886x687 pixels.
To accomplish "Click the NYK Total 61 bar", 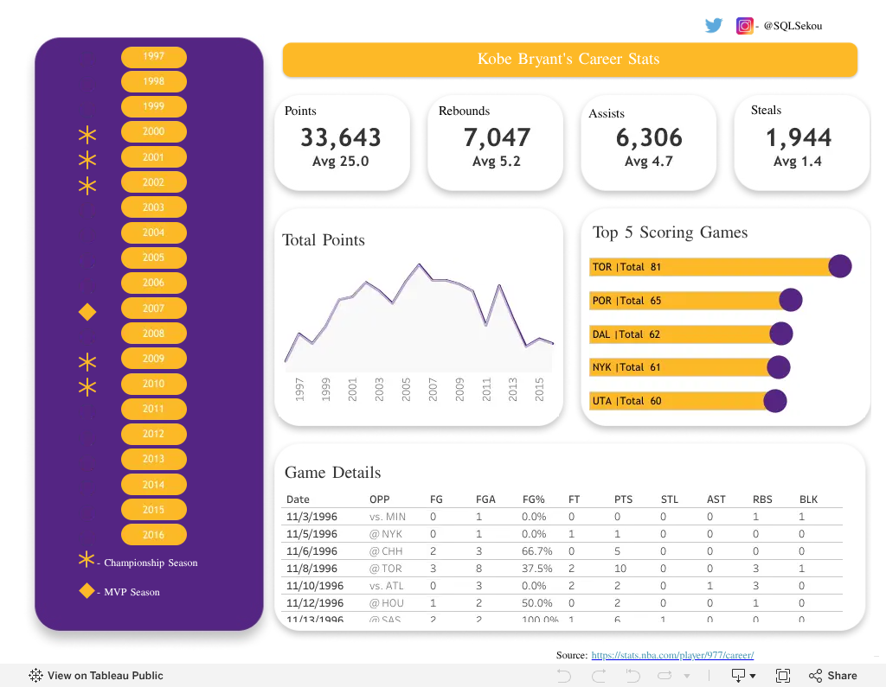I will point(684,367).
